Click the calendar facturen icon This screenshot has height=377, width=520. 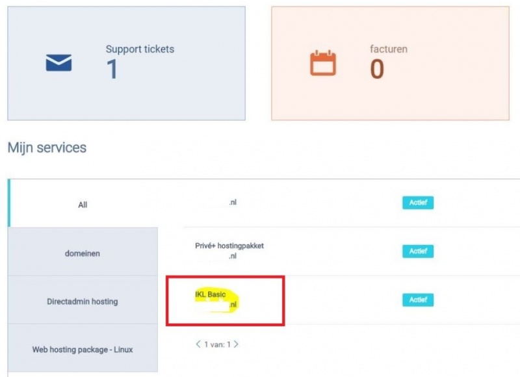[x=322, y=63]
